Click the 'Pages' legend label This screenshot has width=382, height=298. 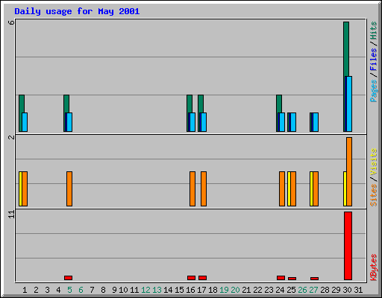373,91
